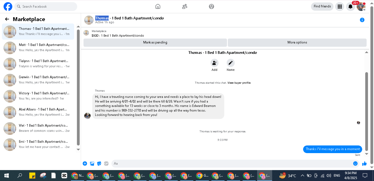This screenshot has width=374, height=181.
Task: Click Thomas's message about the traveling nurse
Action: click(x=158, y=106)
